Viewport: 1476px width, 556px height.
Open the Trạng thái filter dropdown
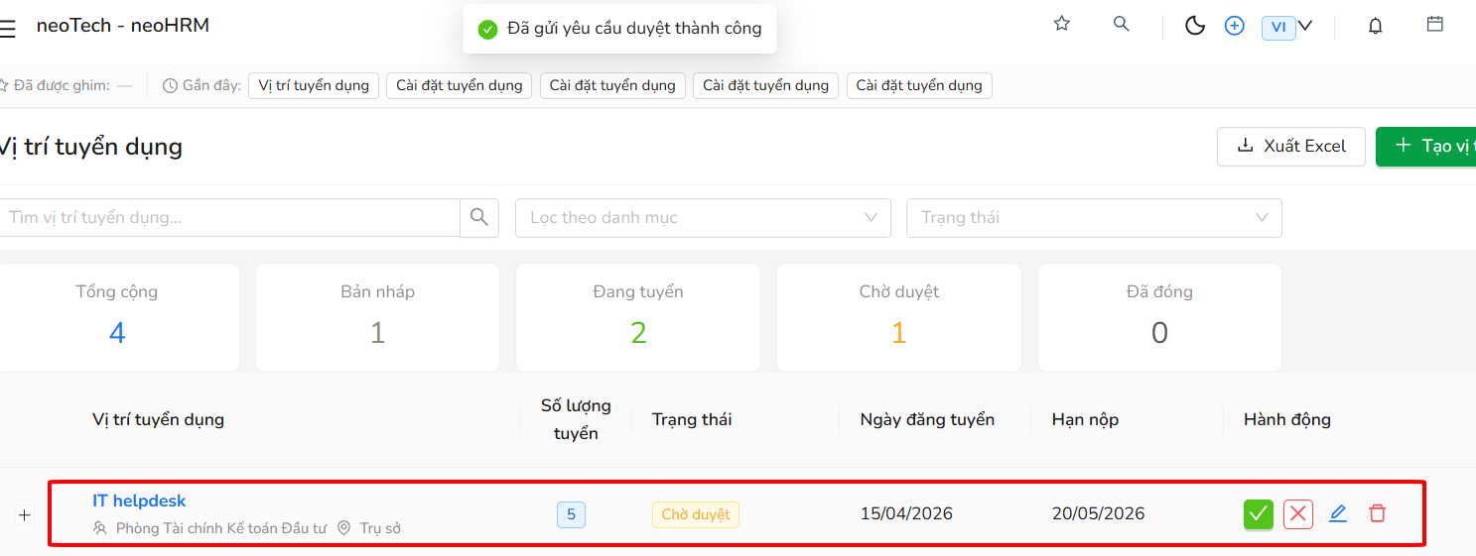(x=1094, y=217)
